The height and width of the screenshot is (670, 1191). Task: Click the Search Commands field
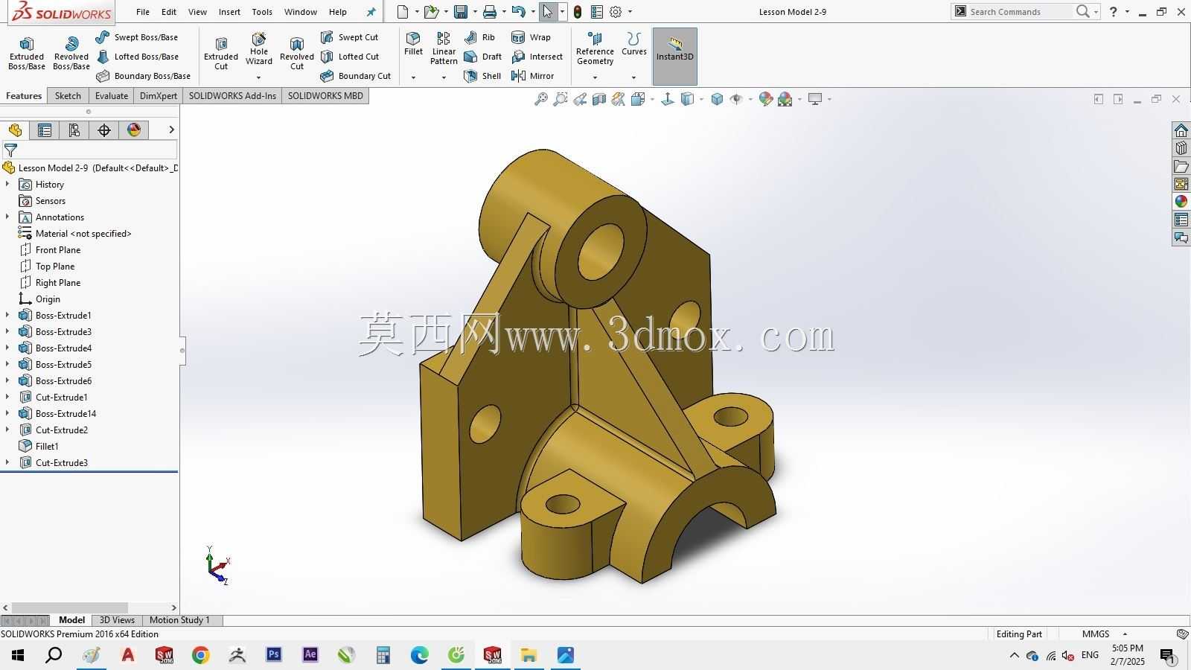(1020, 12)
